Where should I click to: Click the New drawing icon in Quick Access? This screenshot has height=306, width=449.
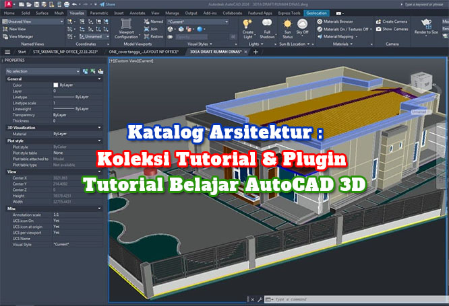[22, 4]
